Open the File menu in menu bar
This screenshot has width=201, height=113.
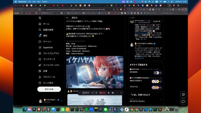point(30,2)
